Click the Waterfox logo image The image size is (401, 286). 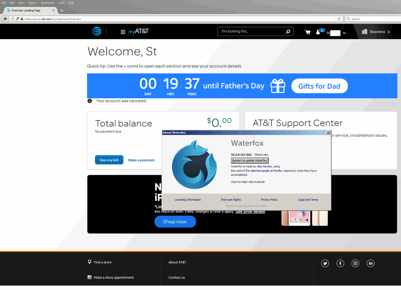tap(194, 165)
